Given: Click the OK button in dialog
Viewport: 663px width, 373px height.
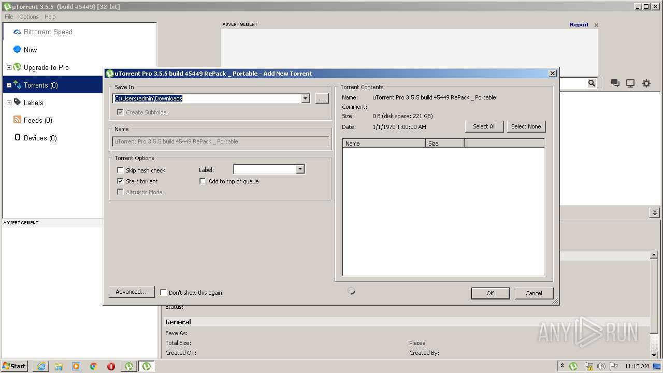Looking at the screenshot, I should [490, 293].
